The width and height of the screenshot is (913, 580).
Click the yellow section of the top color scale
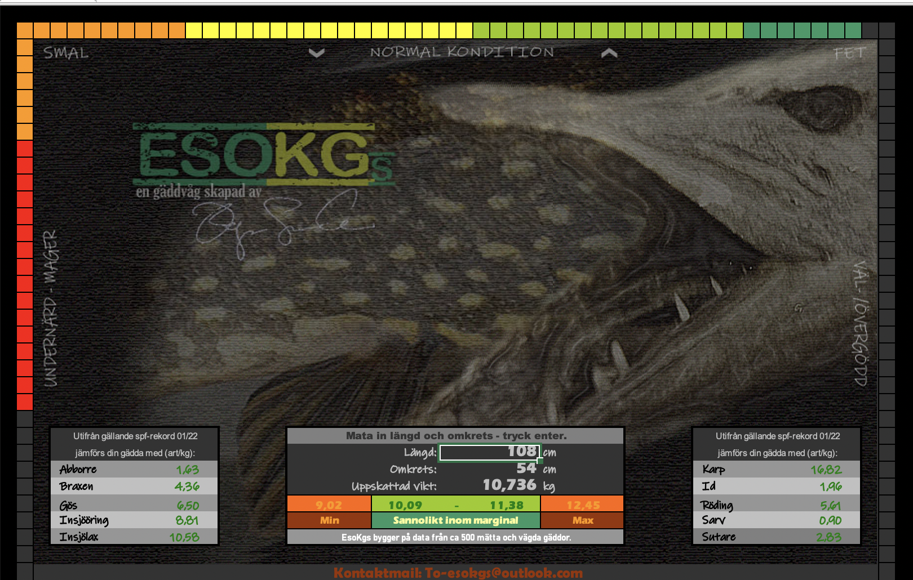329,30
